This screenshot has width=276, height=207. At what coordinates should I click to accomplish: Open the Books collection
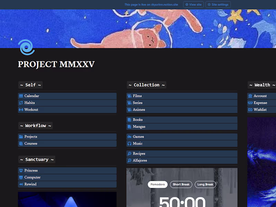182,120
